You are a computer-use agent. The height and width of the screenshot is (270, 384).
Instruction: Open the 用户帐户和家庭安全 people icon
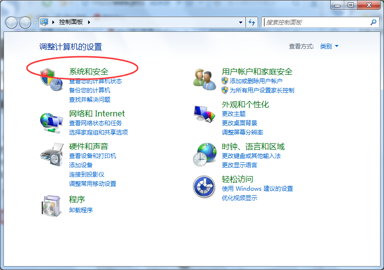(205, 79)
